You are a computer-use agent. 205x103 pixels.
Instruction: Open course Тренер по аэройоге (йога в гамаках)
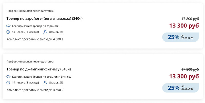tap(44, 19)
